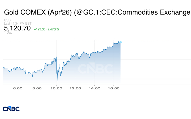Click the 6:00 time axis label
The image size is (191, 119).
[x=18, y=88]
